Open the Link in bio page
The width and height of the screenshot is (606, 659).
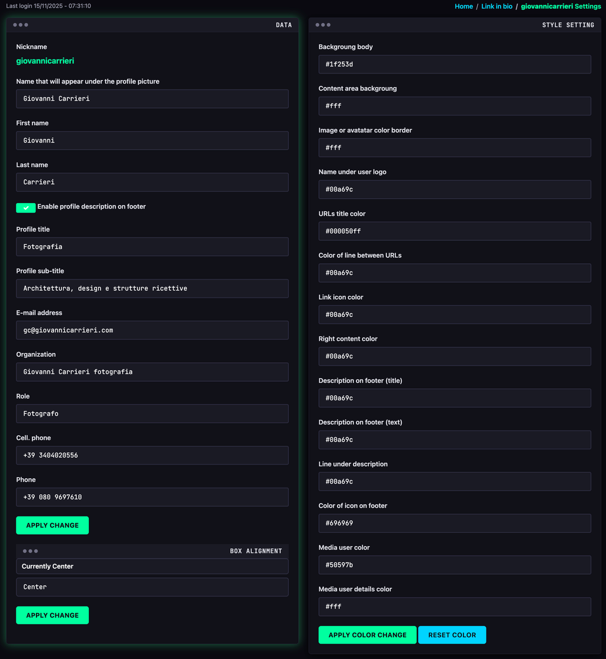pos(497,6)
